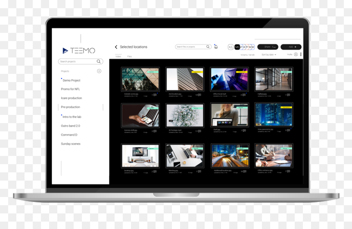Select the W user avatar
This screenshot has width=352, height=229.
pyautogui.click(x=253, y=47)
